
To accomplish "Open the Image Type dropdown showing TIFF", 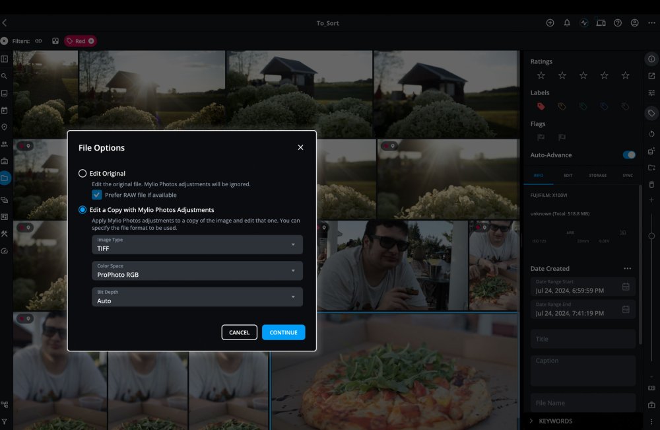I will click(x=197, y=244).
